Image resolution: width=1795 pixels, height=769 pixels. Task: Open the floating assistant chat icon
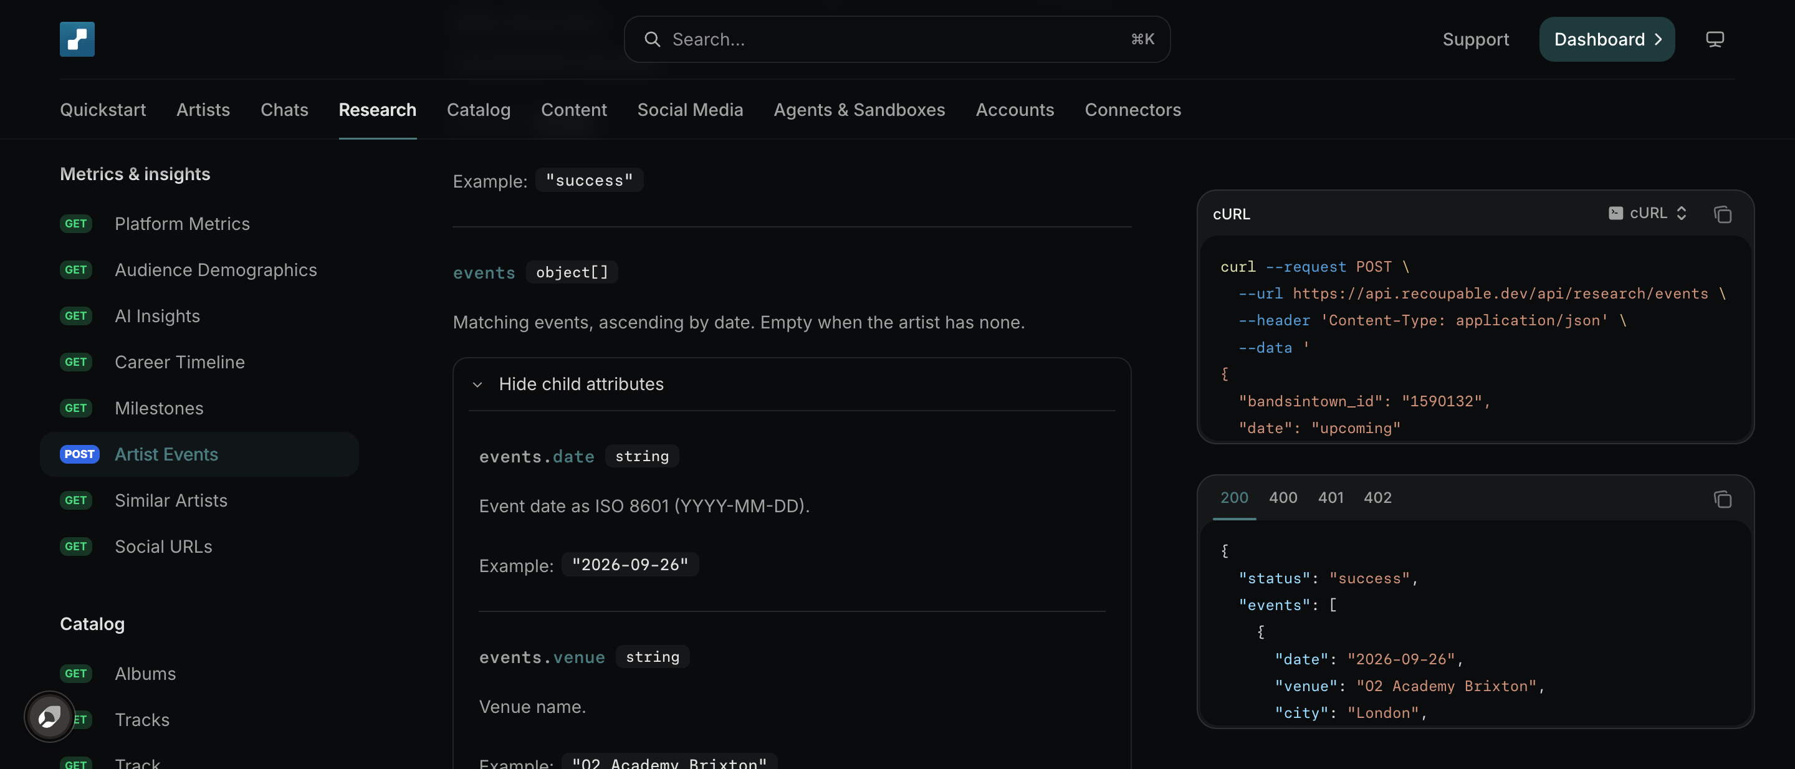49,716
